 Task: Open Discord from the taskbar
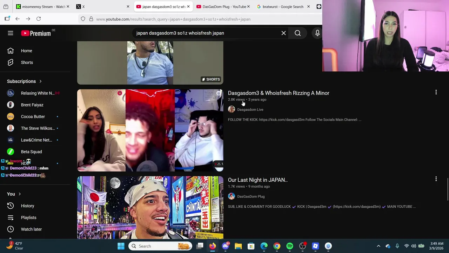(225, 246)
